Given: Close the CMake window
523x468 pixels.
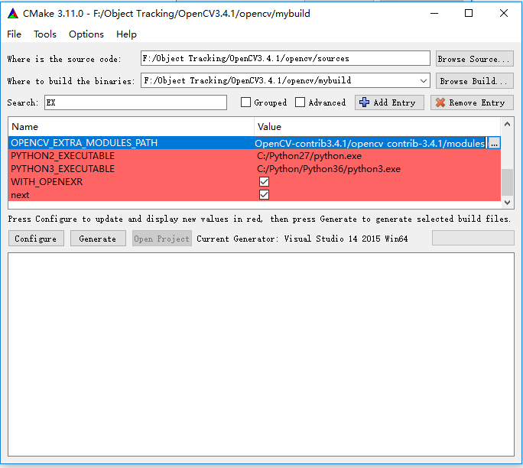Looking at the screenshot, I should (504, 14).
